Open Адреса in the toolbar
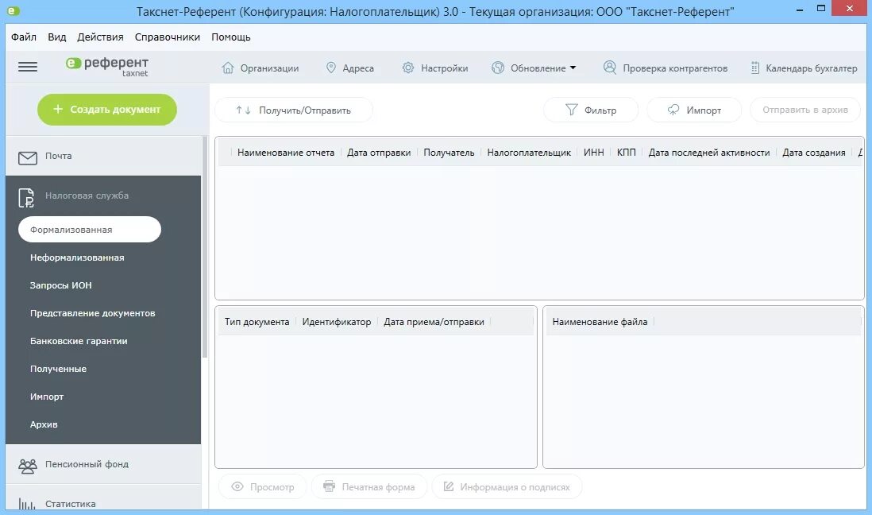The image size is (872, 515). (x=358, y=68)
